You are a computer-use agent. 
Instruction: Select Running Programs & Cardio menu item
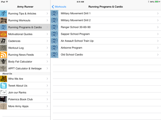click(x=25, y=27)
